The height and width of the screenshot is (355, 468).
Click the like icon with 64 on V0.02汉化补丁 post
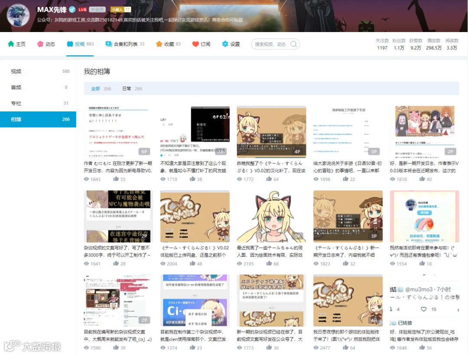pos(269,179)
